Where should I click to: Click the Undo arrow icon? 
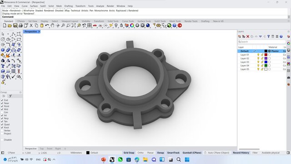coord(47,26)
